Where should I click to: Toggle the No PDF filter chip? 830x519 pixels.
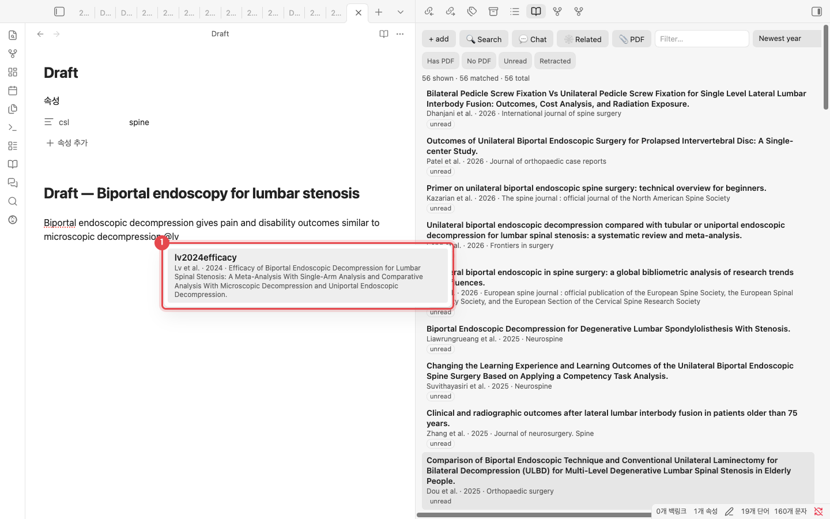coord(479,61)
